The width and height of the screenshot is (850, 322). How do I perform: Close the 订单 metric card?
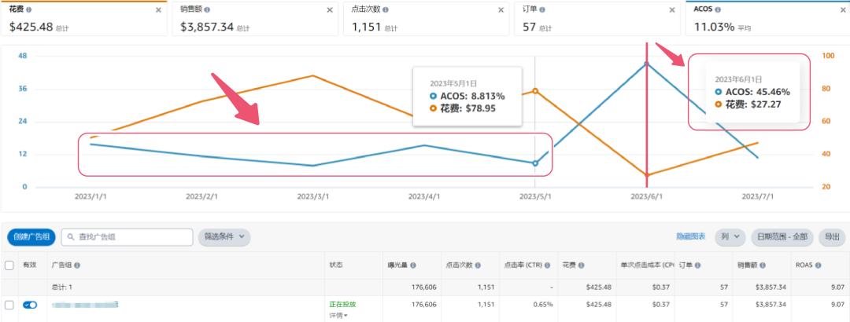(x=670, y=10)
